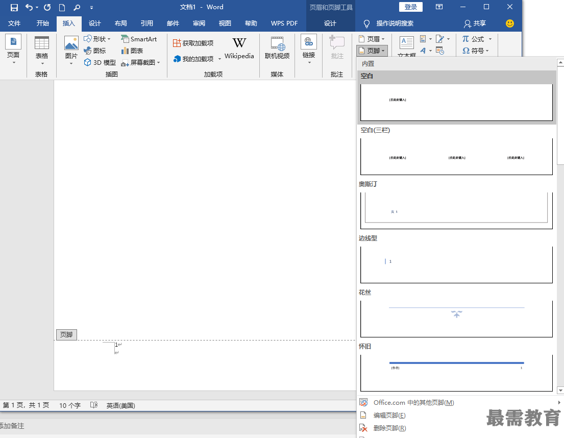This screenshot has height=438, width=564.
Task: Choose the 边线型 footer thumbnail
Action: (456, 264)
